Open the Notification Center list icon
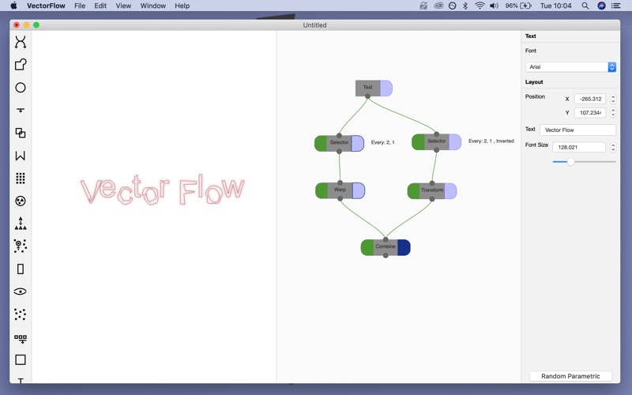Image resolution: width=632 pixels, height=395 pixels. coord(615,6)
